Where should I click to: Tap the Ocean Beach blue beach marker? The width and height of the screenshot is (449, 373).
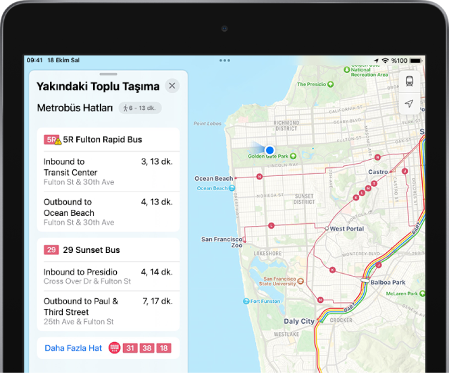(232, 188)
